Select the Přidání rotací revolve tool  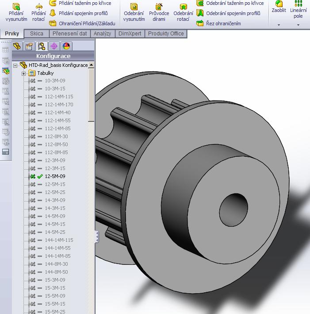[38, 12]
